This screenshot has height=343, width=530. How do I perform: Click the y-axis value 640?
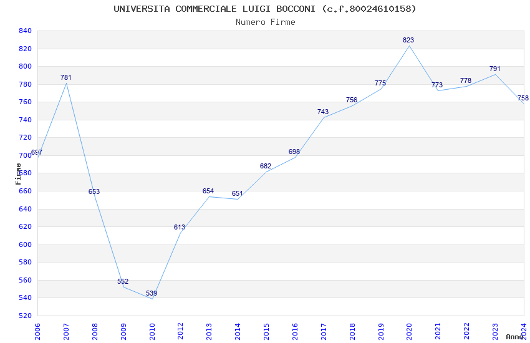click(x=26, y=209)
